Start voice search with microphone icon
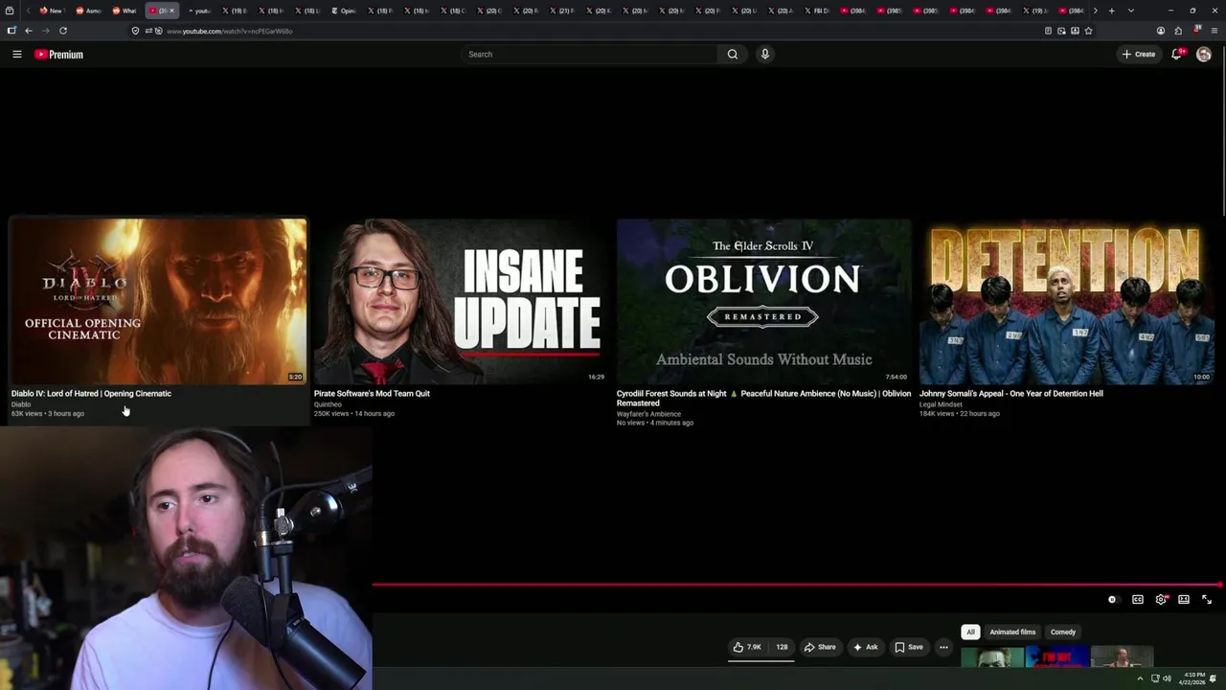 pos(764,55)
